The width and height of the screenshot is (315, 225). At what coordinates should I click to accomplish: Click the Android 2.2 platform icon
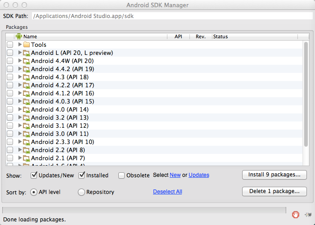point(27,150)
